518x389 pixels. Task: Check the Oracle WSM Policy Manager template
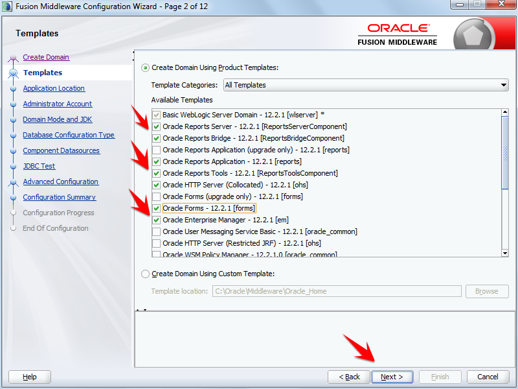(x=155, y=254)
